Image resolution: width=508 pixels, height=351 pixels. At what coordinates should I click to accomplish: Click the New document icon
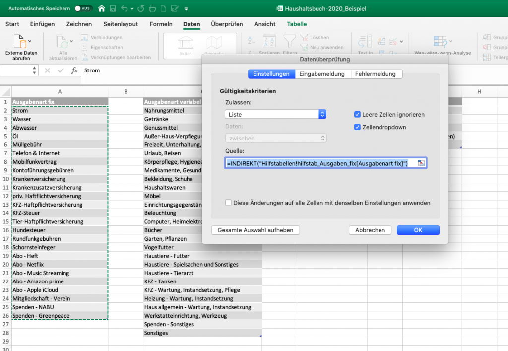tap(163, 9)
